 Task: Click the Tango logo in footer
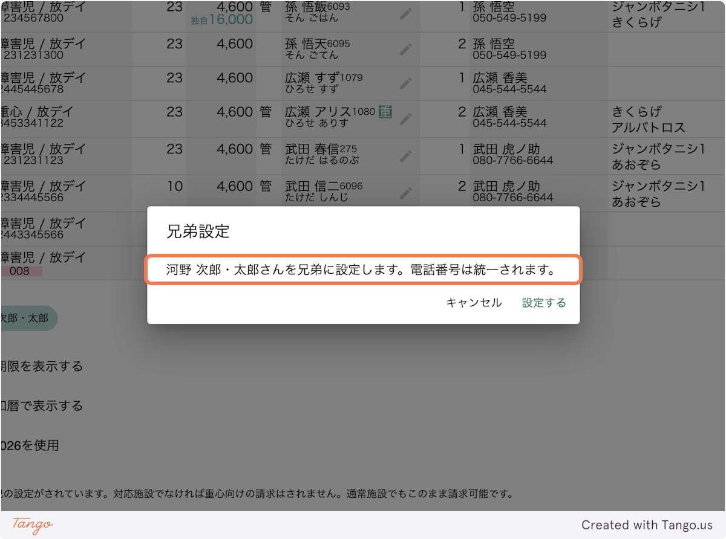pos(30,525)
